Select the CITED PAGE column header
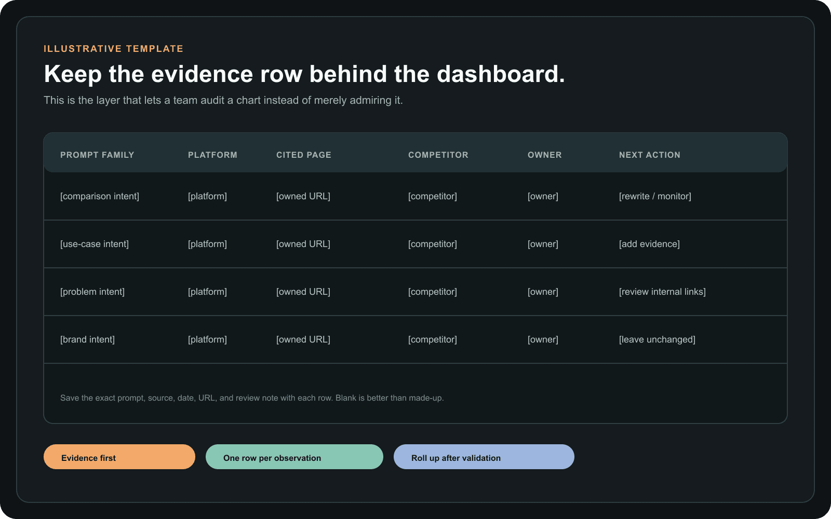 point(304,155)
